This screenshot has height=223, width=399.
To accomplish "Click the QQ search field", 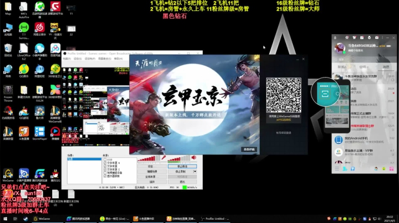I will pos(364,60).
